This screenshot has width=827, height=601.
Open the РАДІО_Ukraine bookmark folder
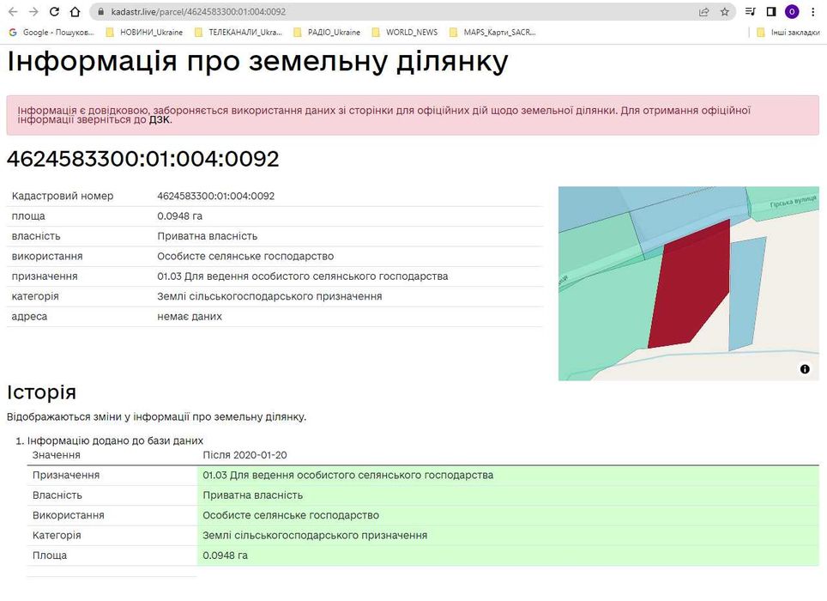click(327, 32)
